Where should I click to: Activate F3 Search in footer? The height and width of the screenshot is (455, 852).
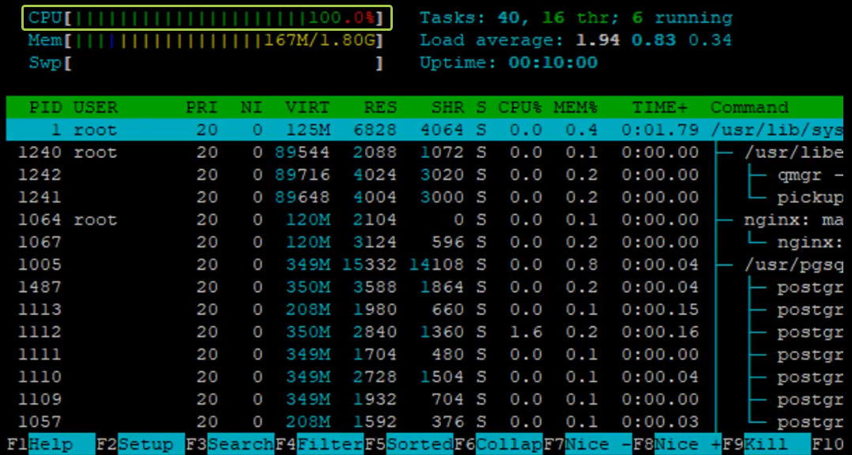coord(230,445)
